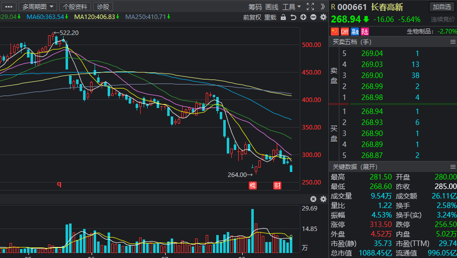The height and width of the screenshot is (258, 457).
Task: Click the 榜 event marker on chart
Action: click(253, 185)
